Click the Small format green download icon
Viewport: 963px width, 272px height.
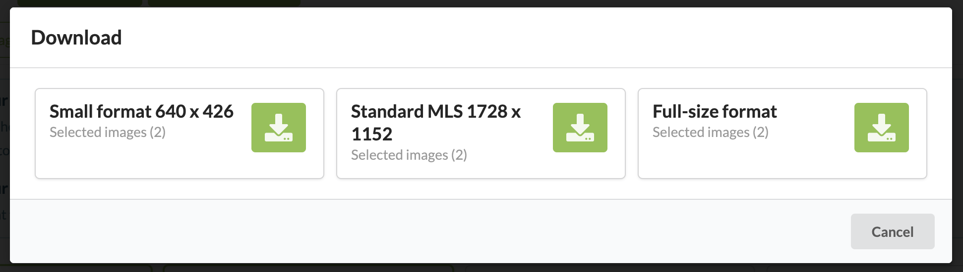point(278,128)
